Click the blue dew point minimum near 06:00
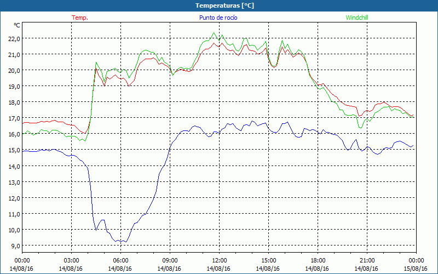438x274 pixels. tap(126, 242)
